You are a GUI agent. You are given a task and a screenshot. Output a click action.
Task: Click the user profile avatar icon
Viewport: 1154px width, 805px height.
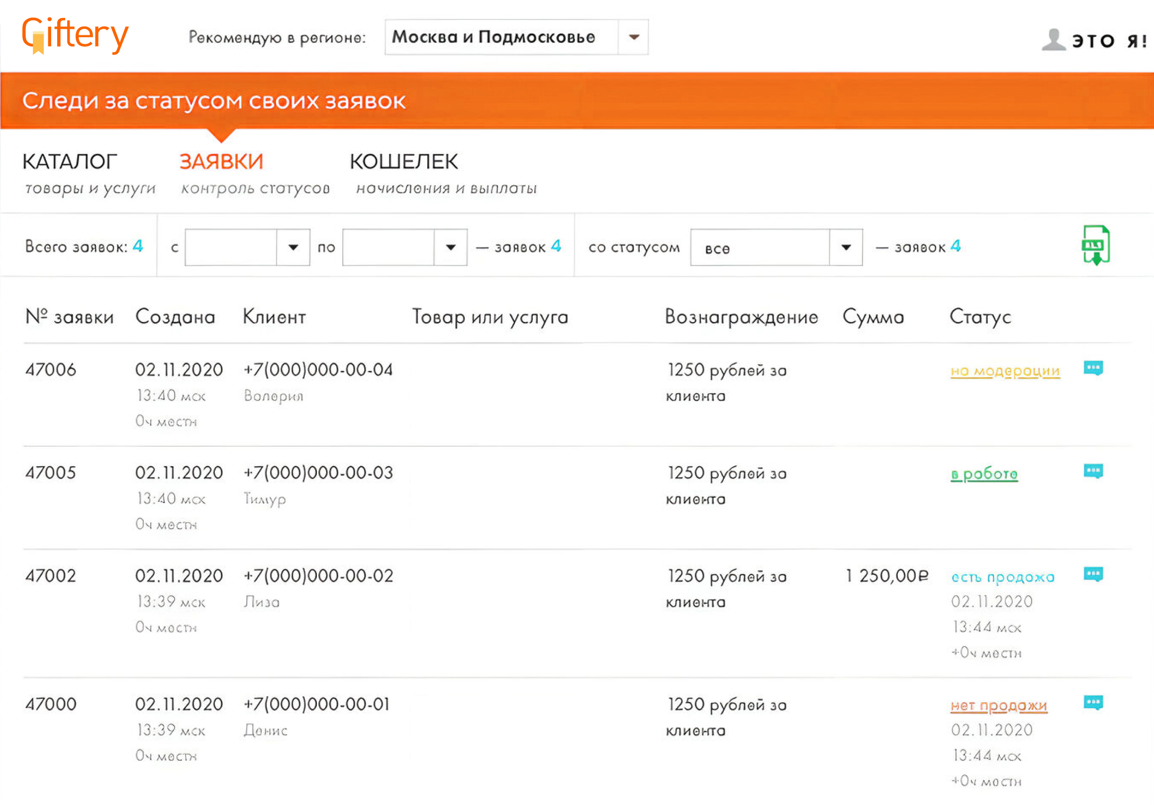coord(1054,40)
